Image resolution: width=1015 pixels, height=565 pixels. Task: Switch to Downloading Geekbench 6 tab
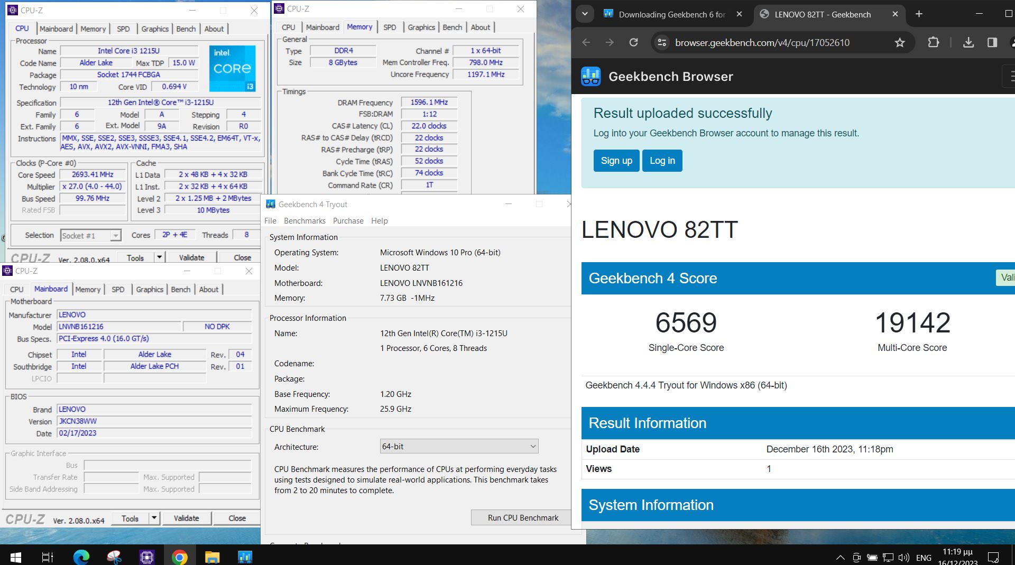(672, 14)
